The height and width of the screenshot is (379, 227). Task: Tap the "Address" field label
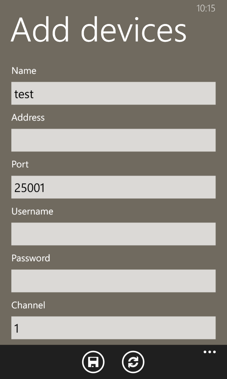(28, 118)
